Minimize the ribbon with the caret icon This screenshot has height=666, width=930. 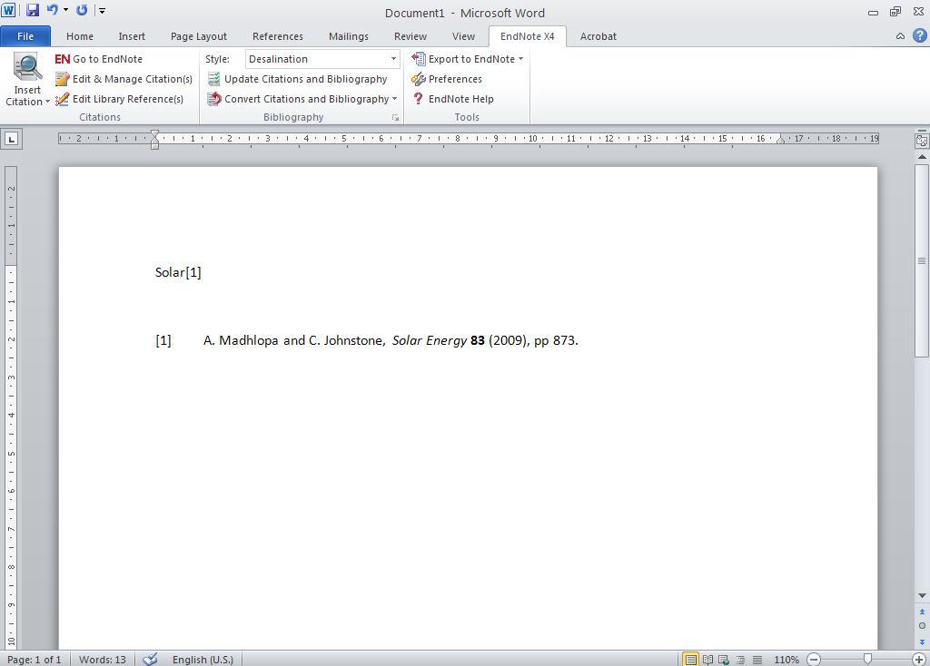[x=900, y=36]
